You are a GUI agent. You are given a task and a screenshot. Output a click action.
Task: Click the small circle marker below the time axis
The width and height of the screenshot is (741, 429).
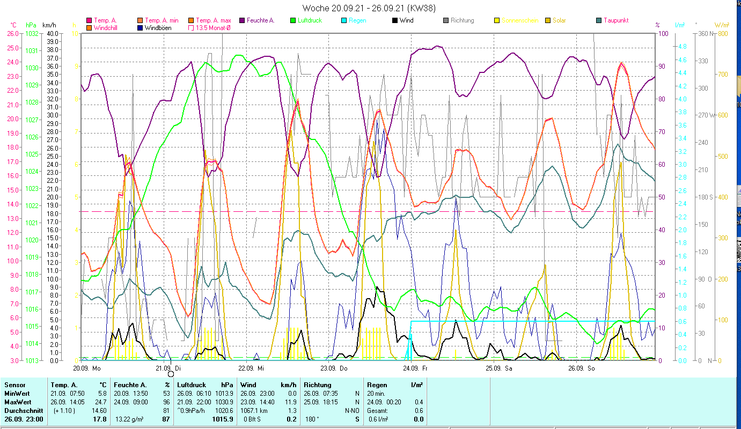point(171,374)
